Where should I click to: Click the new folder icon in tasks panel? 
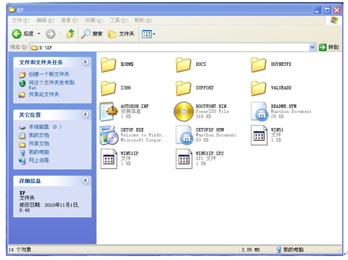coord(22,75)
